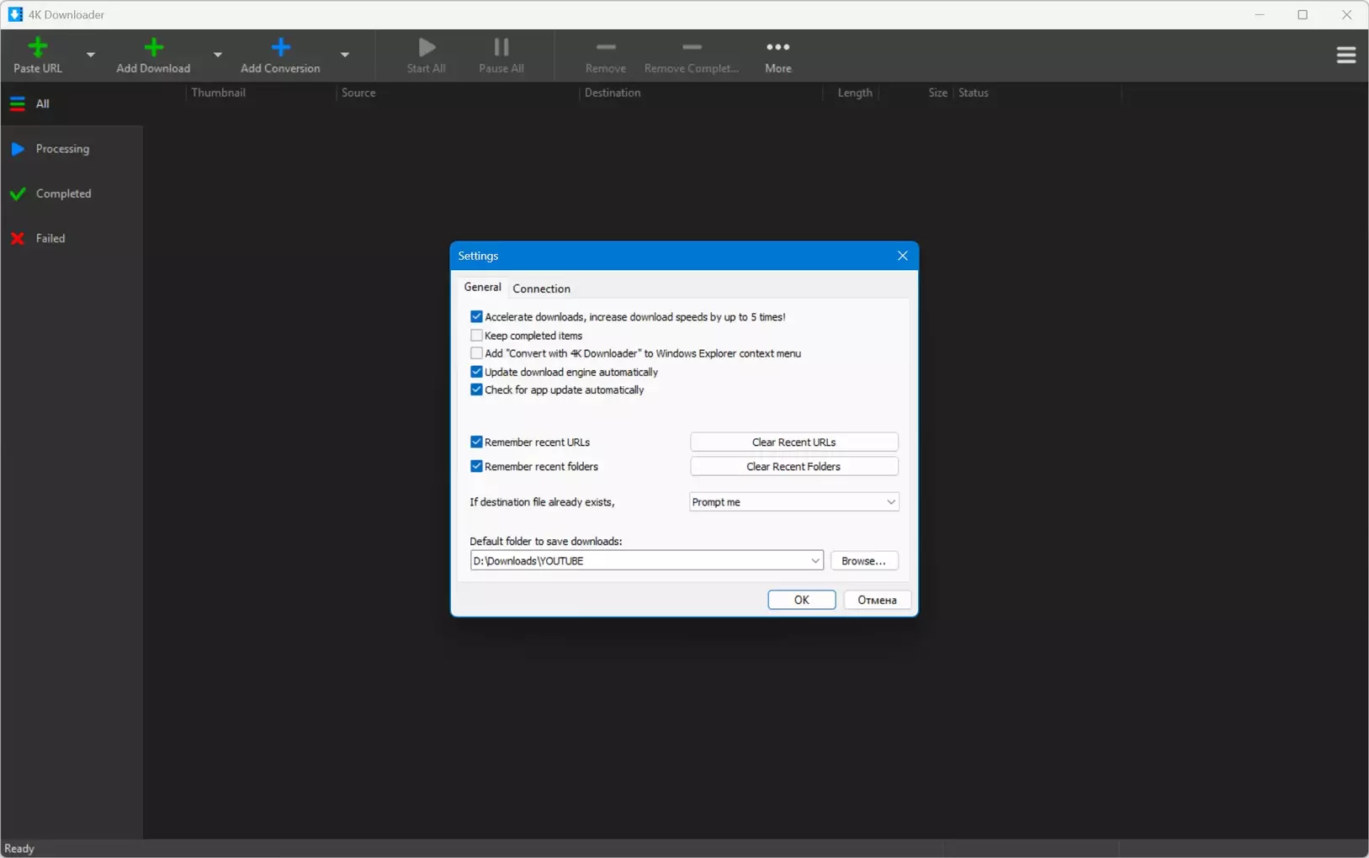The image size is (1369, 858).
Task: Show Completed downloads in sidebar
Action: [x=62, y=193]
